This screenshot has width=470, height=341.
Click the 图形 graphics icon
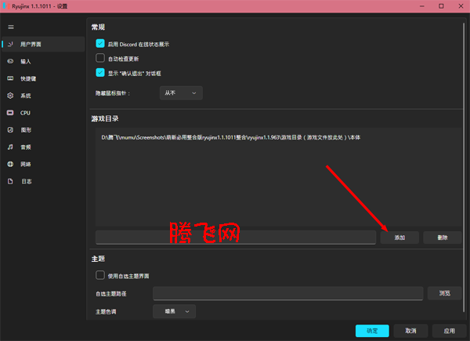click(10, 130)
